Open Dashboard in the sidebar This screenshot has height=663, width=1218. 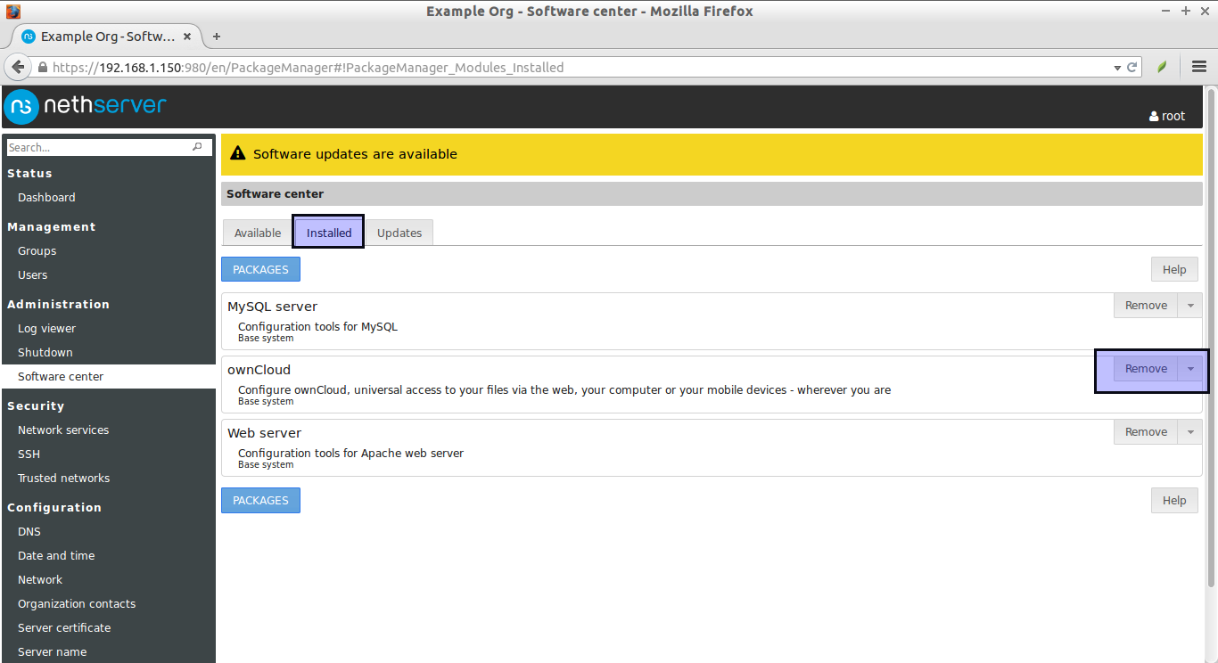click(46, 198)
